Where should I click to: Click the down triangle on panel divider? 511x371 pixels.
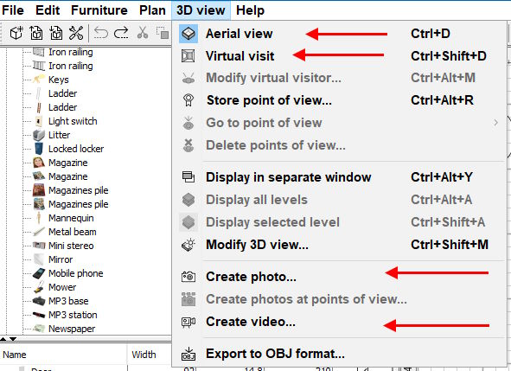click(x=13, y=339)
